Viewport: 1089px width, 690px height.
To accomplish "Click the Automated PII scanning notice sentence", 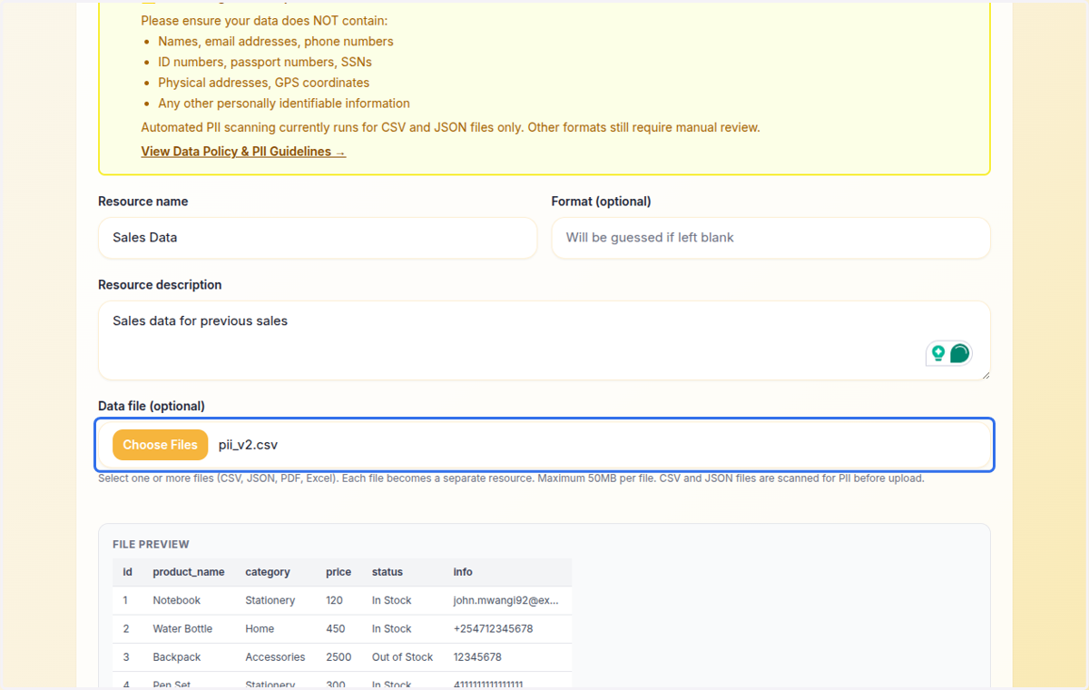I will (450, 127).
